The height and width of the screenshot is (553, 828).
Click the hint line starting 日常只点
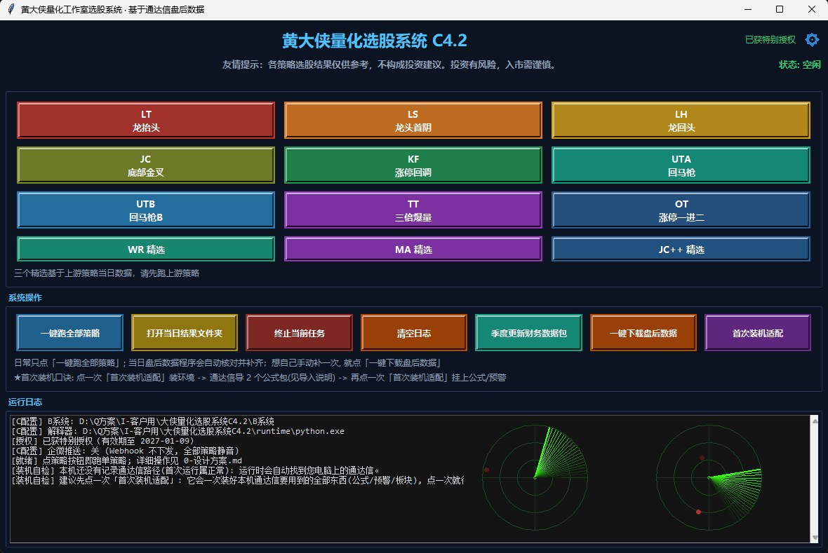227,362
